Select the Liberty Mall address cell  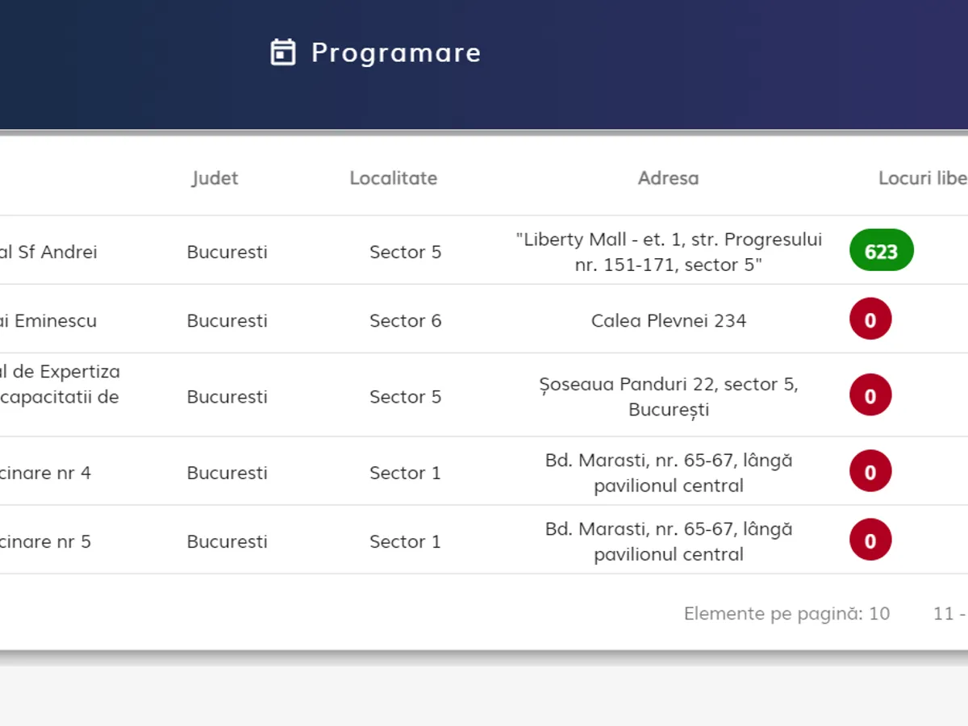point(668,252)
